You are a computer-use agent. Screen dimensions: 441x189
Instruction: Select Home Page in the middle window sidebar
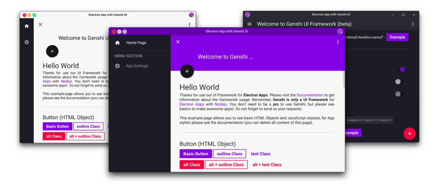pos(140,43)
